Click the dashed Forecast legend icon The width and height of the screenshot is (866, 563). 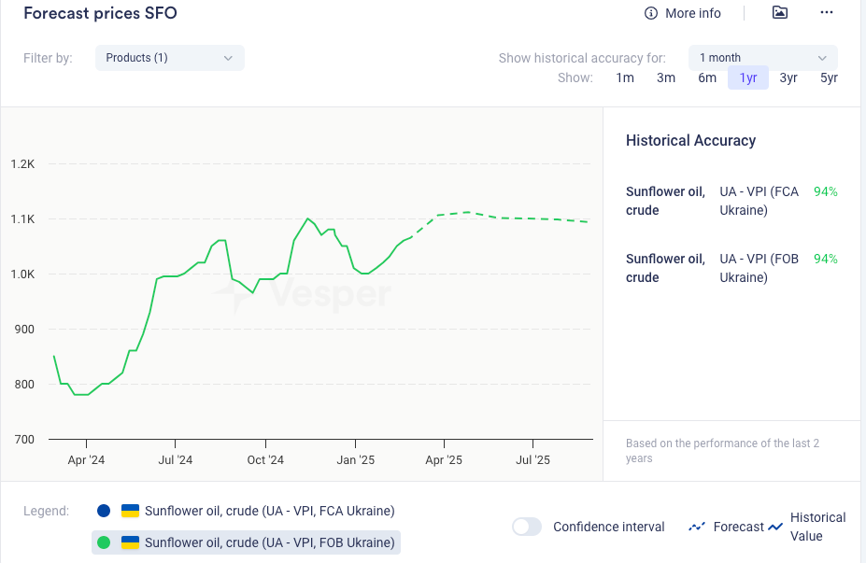[697, 527]
